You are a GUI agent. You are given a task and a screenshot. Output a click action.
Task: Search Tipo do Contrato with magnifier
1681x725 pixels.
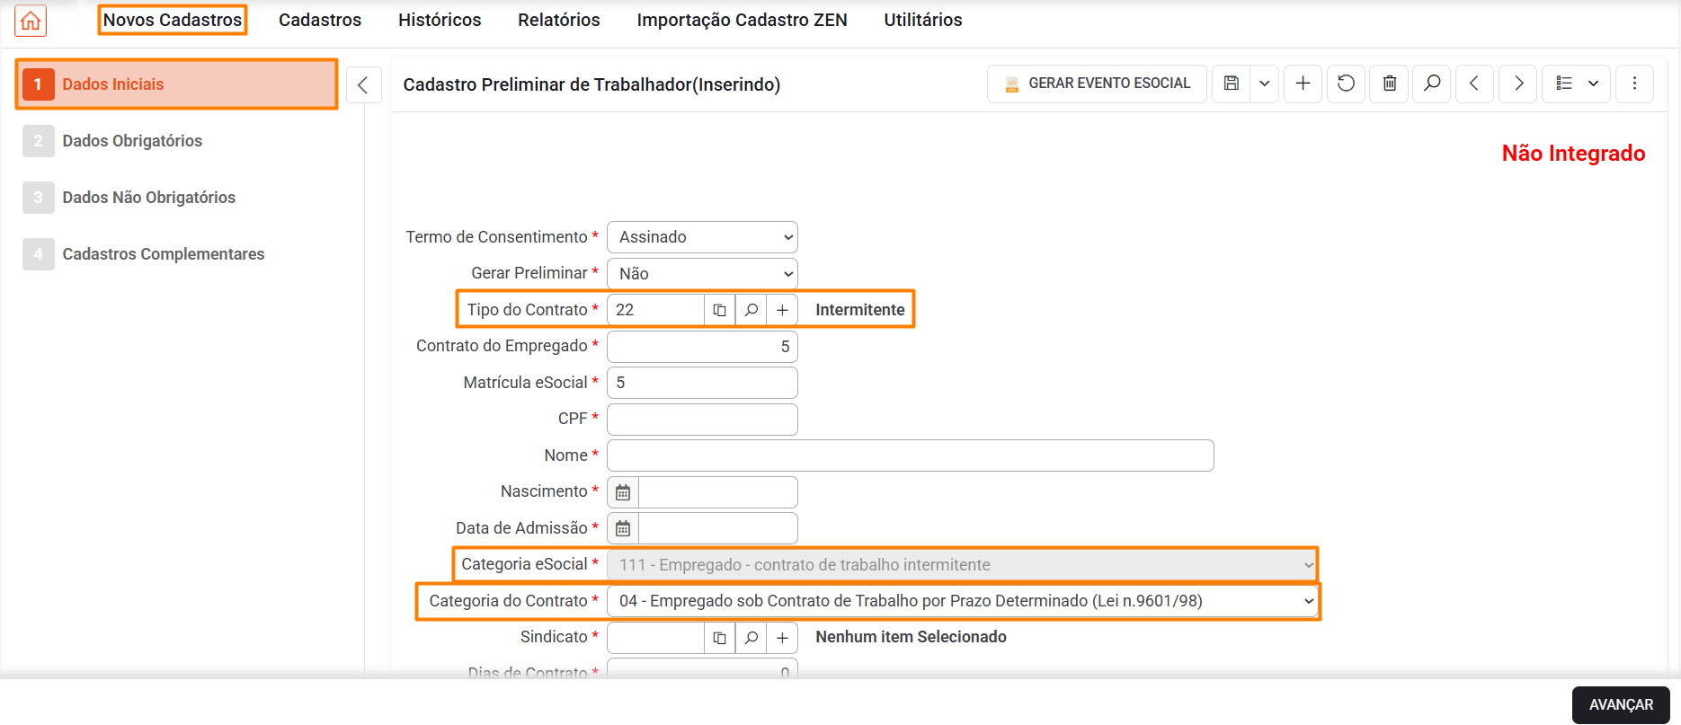pyautogui.click(x=751, y=310)
